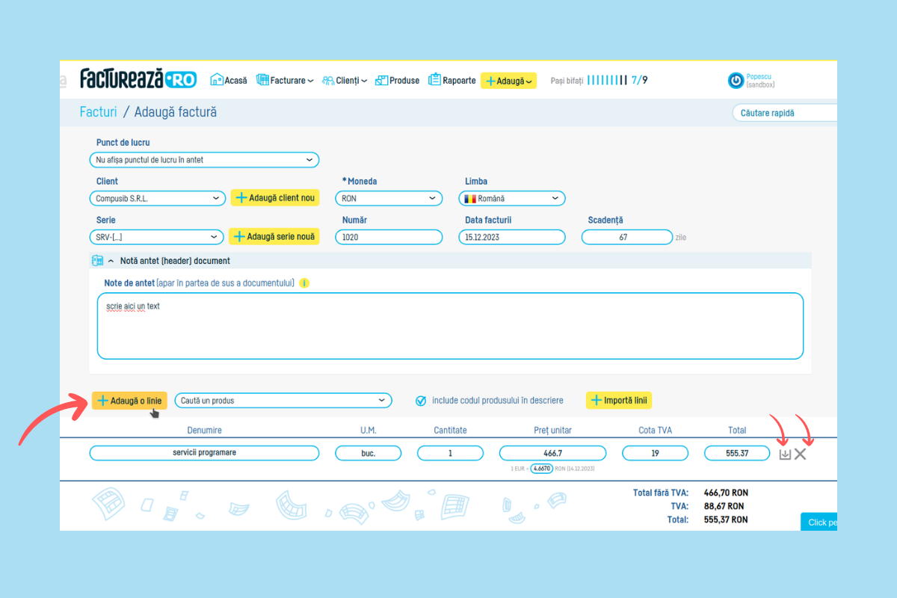Open the Rapoarte clipboard icon menu

[434, 80]
